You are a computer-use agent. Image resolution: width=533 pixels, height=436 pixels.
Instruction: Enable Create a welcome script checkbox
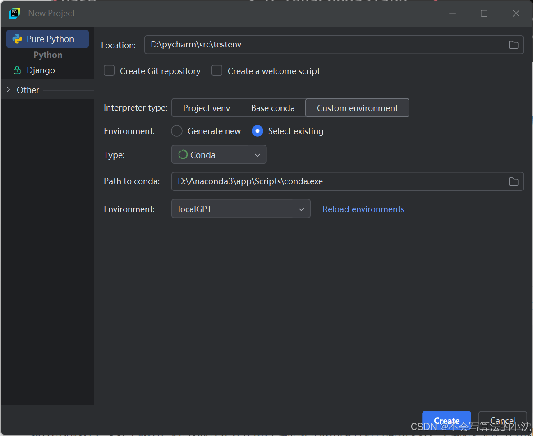pyautogui.click(x=217, y=71)
